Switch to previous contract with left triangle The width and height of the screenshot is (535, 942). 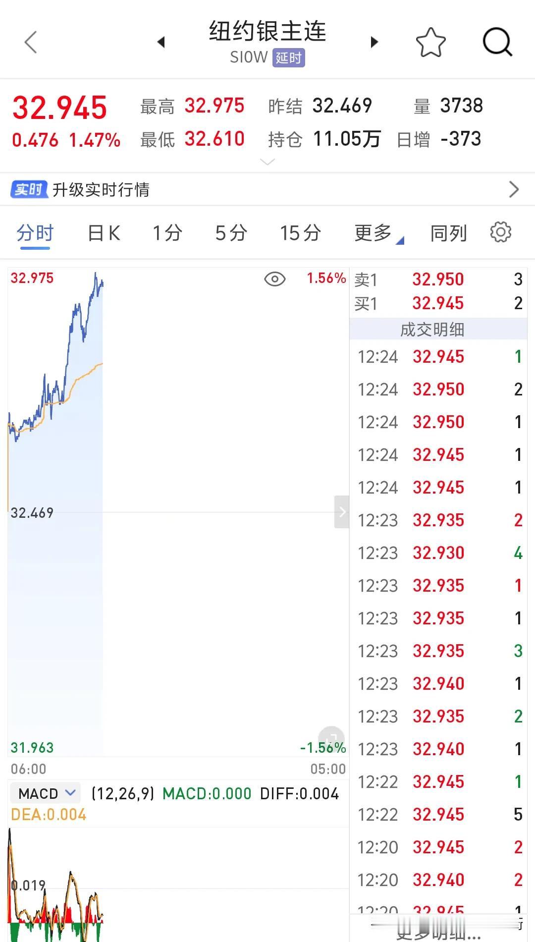160,42
